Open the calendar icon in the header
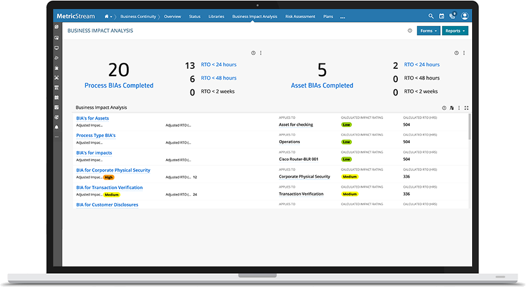This screenshot has height=287, width=526. point(442,16)
